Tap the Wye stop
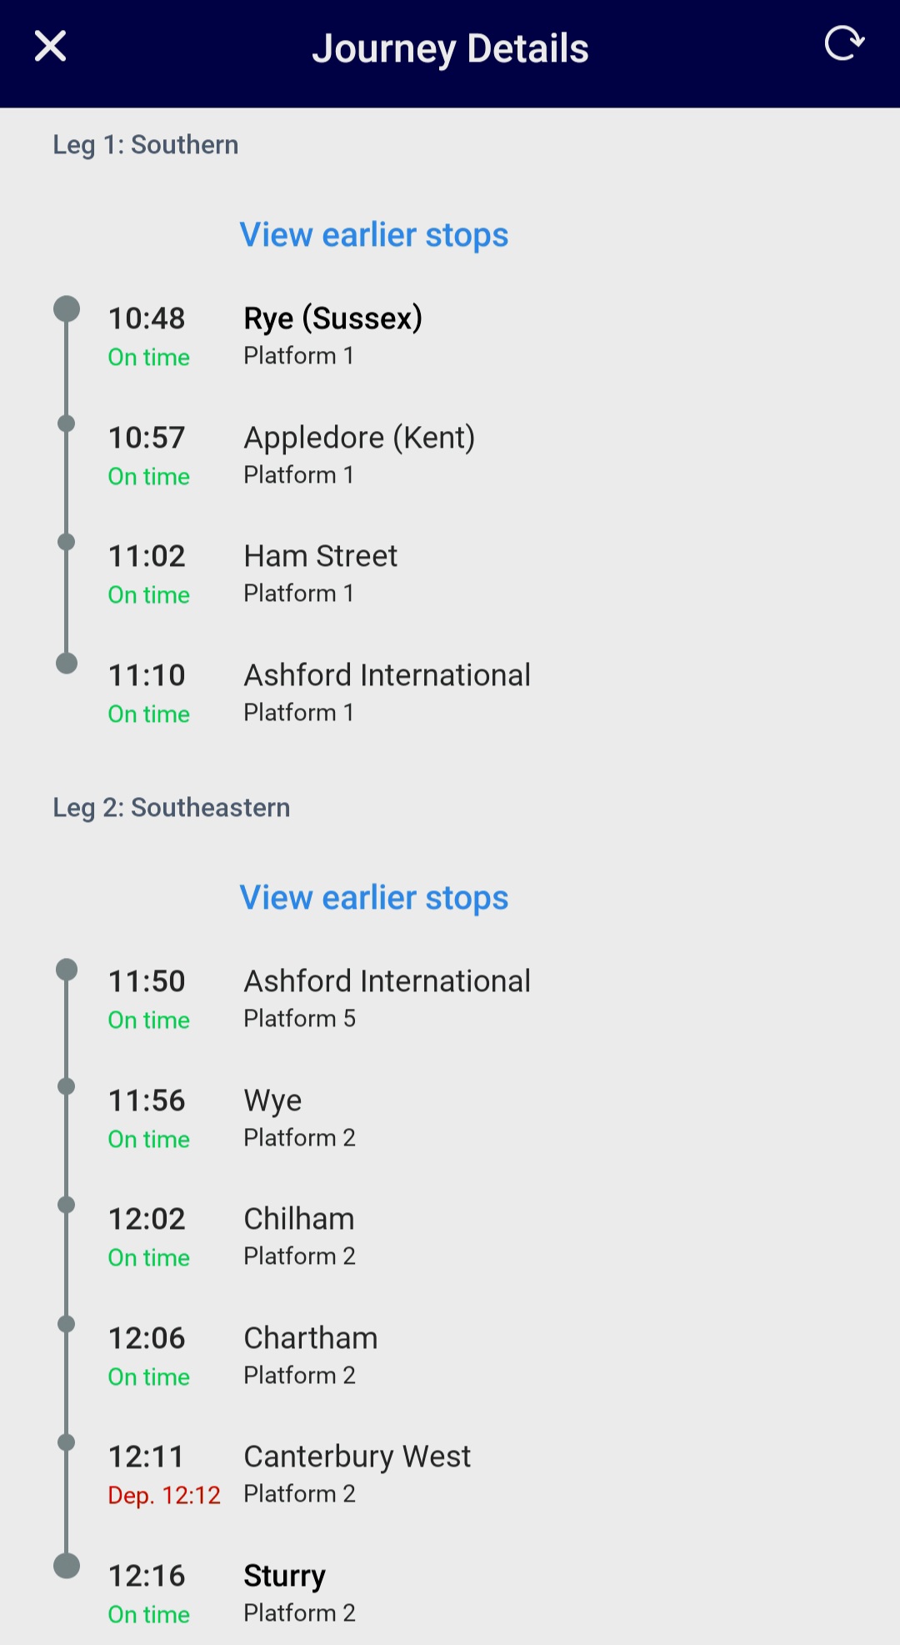This screenshot has width=900, height=1645. 272,1101
